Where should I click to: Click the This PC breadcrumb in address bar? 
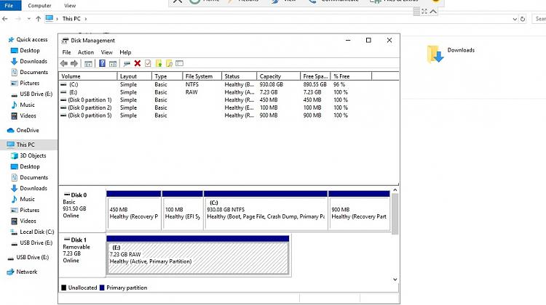tap(71, 19)
